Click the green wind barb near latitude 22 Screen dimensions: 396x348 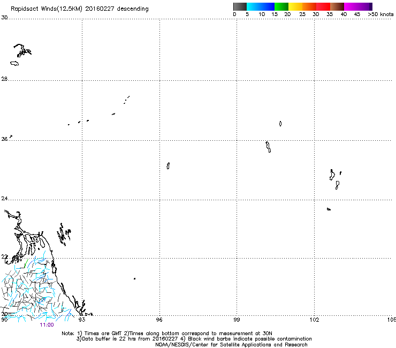(x=26, y=263)
